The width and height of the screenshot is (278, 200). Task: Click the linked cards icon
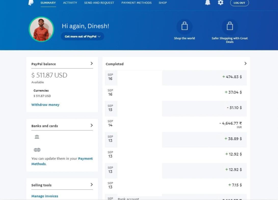click(36, 150)
